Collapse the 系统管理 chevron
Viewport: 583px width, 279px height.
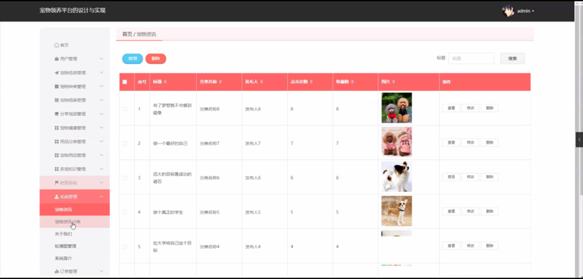102,196
